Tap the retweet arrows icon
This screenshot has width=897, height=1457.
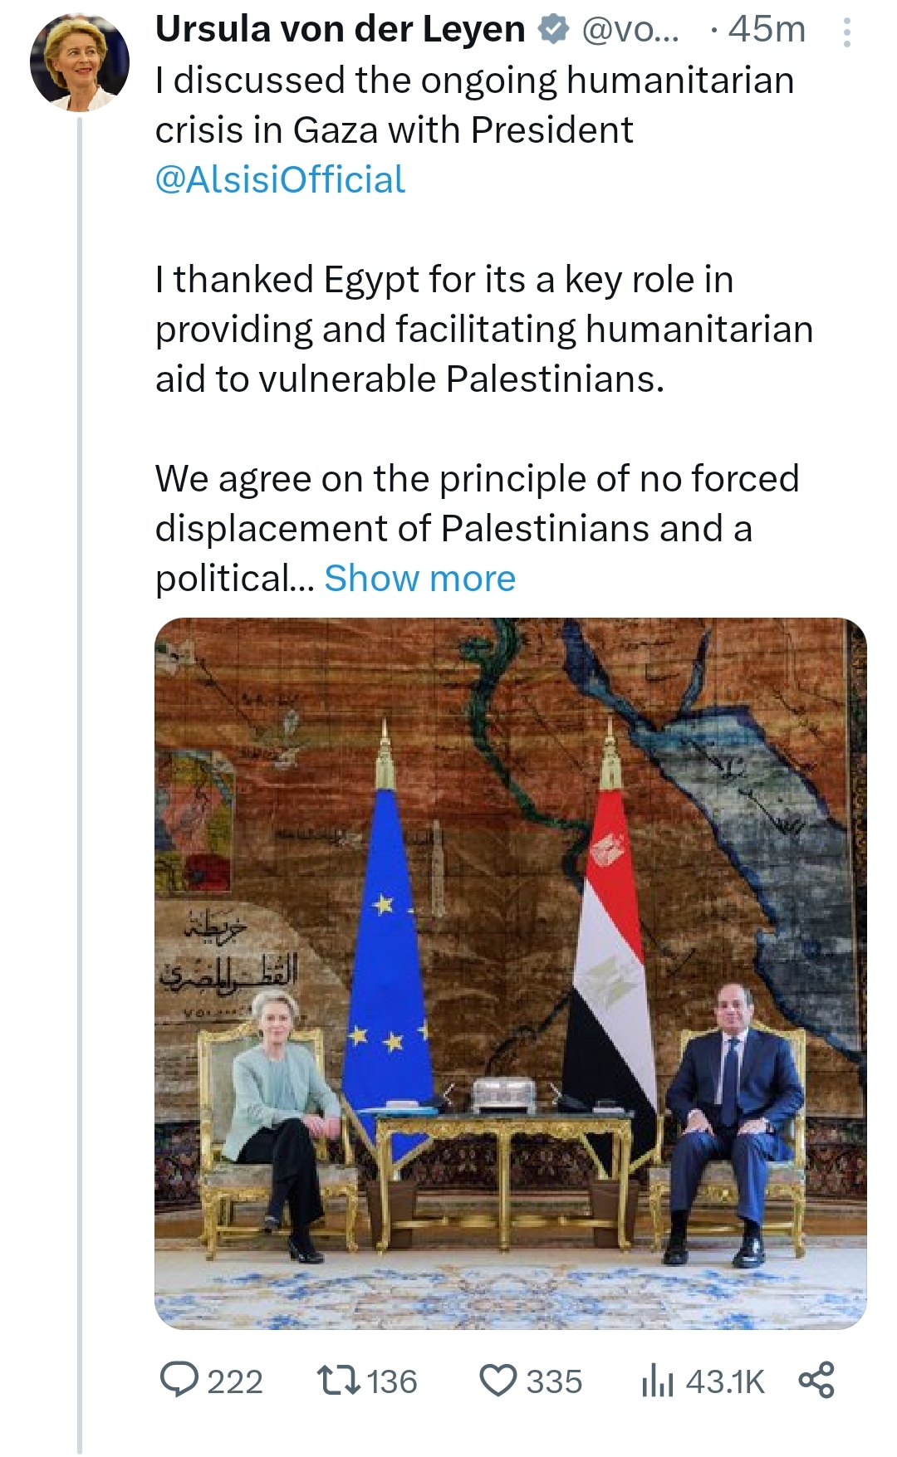[338, 1380]
